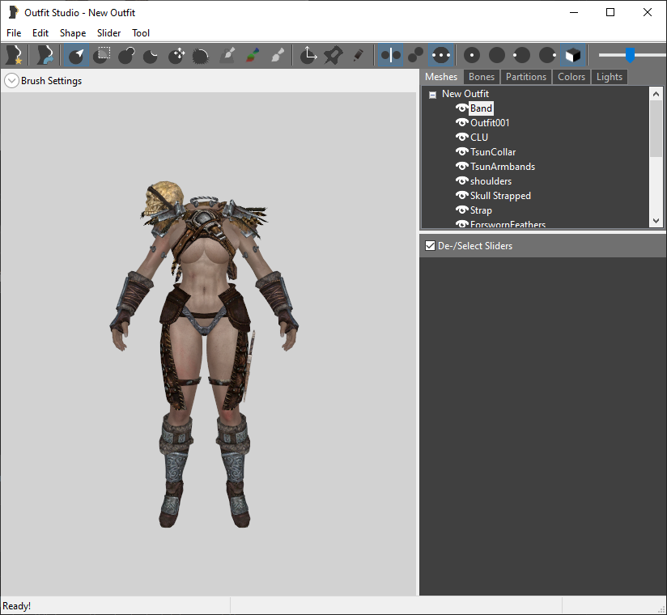Click the mesh list scroll up arrow
The image size is (667, 615).
coord(656,94)
